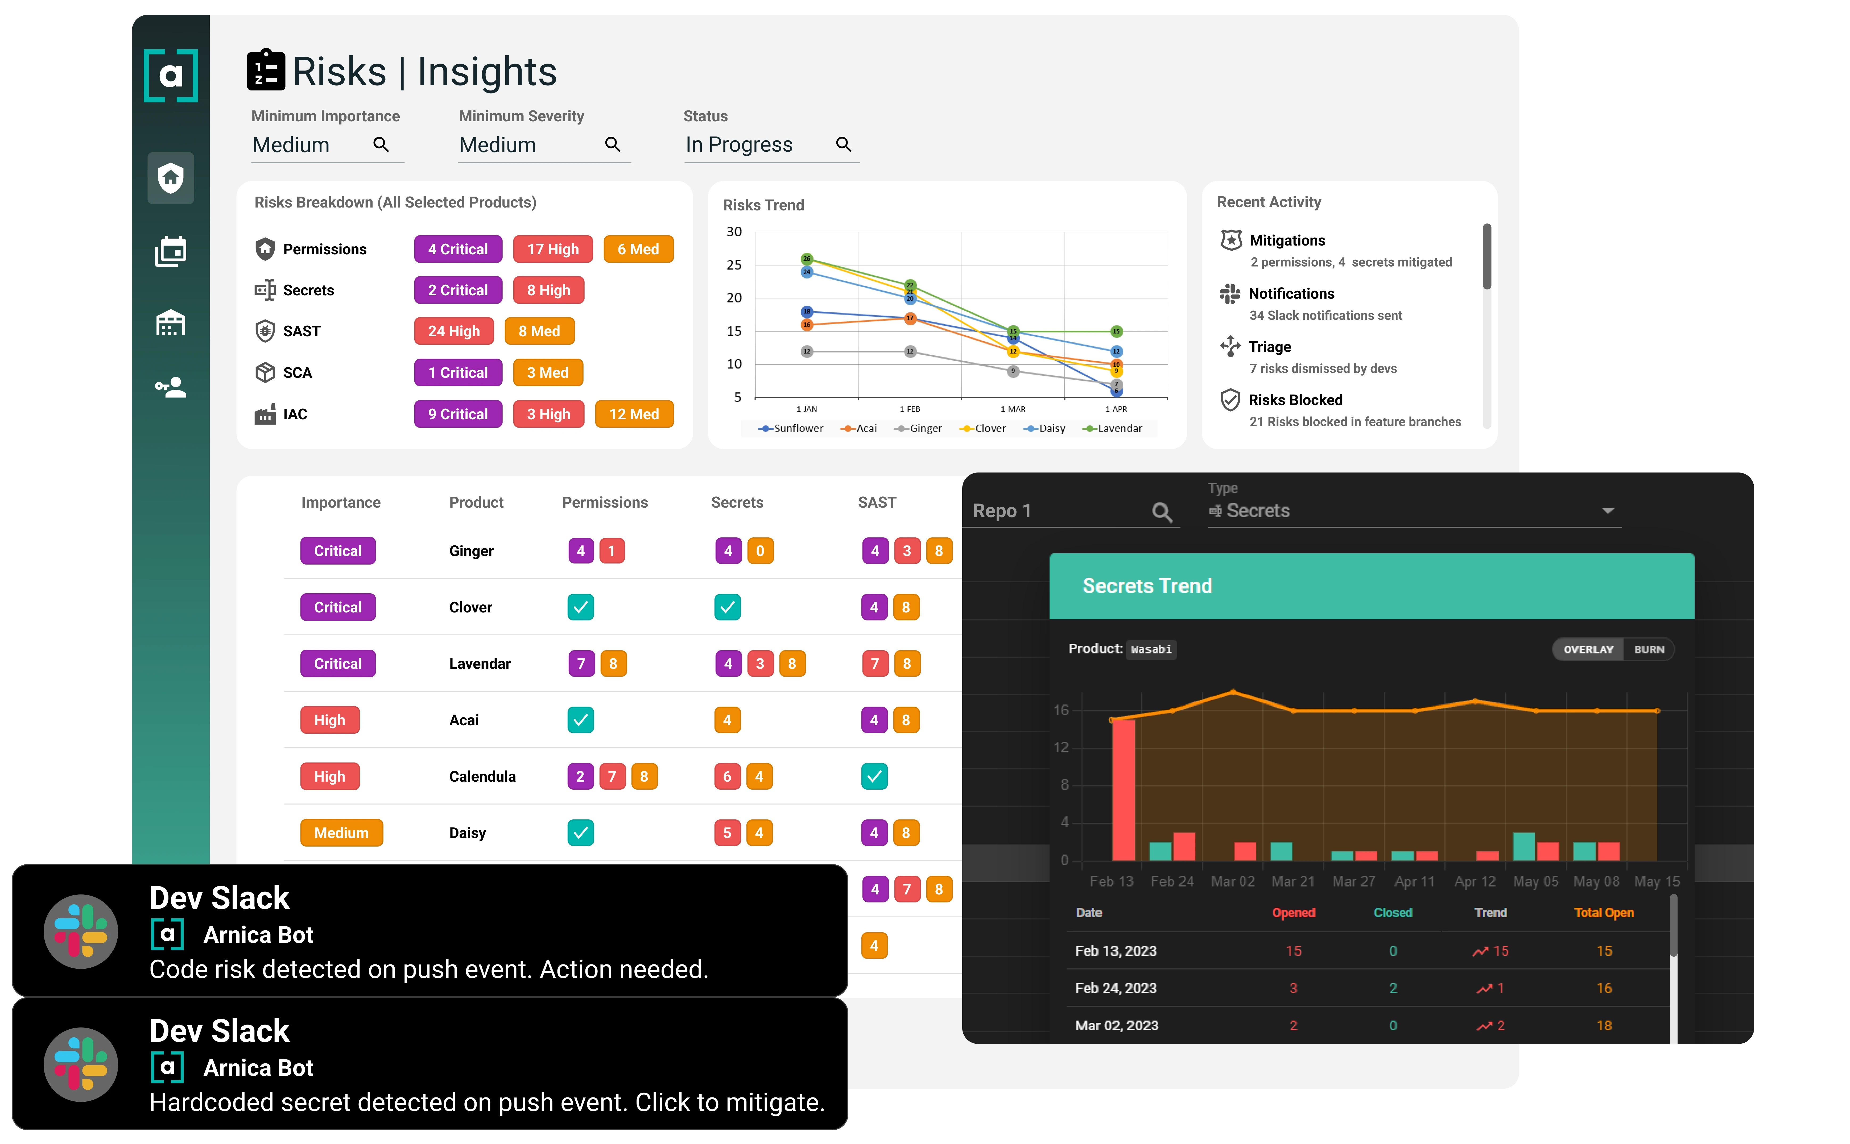Toggle the OVERLAY view for Secrets Trend
The image size is (1850, 1144).
1587,649
